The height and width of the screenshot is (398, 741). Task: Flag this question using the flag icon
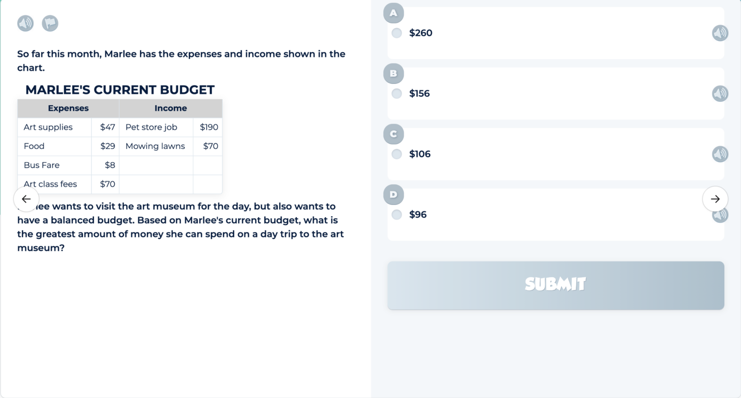click(50, 23)
